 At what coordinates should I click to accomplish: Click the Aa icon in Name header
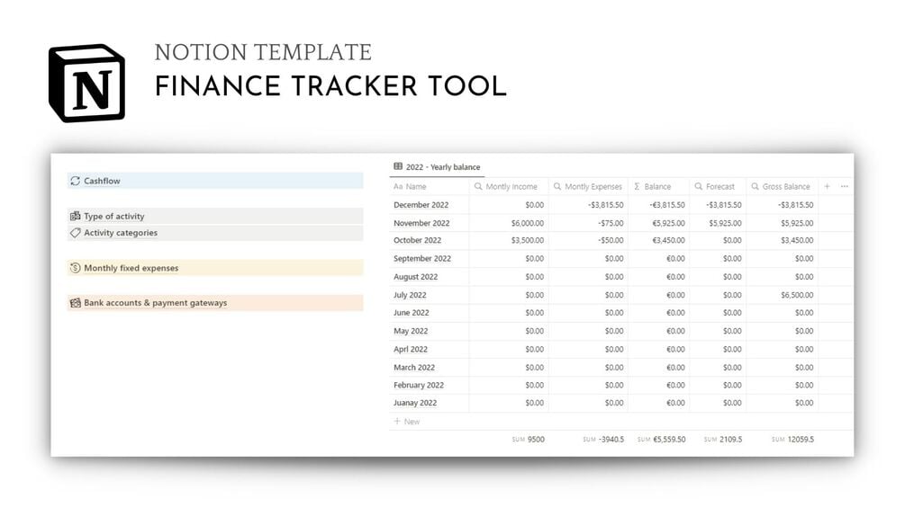398,187
